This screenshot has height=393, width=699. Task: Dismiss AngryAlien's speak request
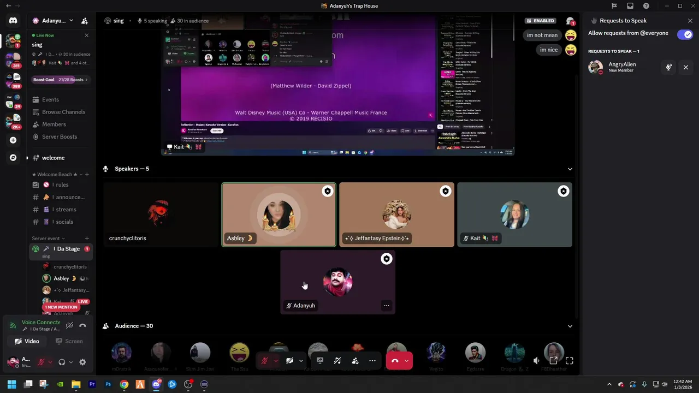coord(686,67)
